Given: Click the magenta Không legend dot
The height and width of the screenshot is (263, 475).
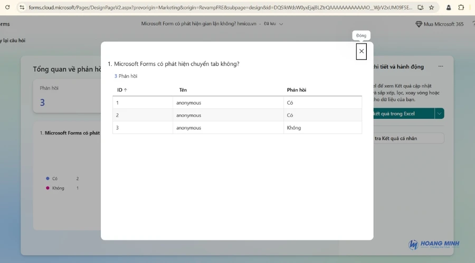Looking at the screenshot, I should 47,188.
